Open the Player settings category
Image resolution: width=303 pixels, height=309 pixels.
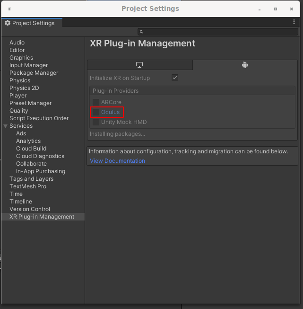click(x=18, y=96)
